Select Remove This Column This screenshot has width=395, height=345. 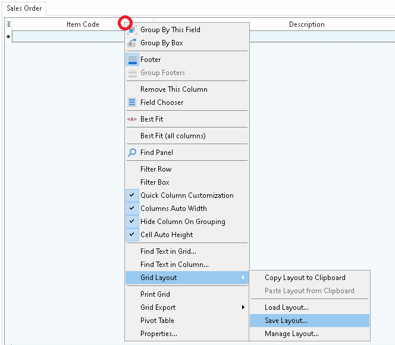pyautogui.click(x=174, y=89)
